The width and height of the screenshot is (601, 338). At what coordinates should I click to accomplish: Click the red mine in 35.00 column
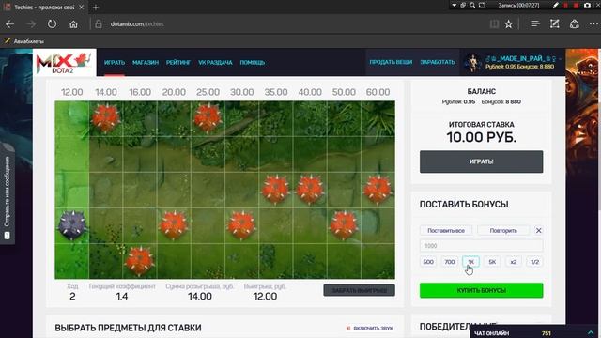pos(275,190)
